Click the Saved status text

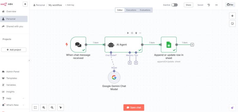point(200,5)
